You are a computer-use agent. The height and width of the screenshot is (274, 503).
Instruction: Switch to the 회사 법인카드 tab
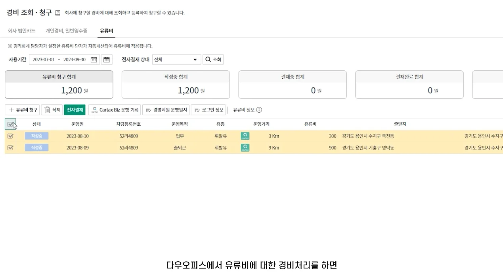click(x=21, y=30)
